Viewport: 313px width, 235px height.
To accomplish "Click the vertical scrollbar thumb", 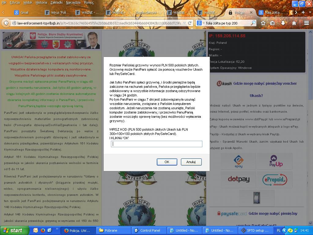I will tap(311, 67).
